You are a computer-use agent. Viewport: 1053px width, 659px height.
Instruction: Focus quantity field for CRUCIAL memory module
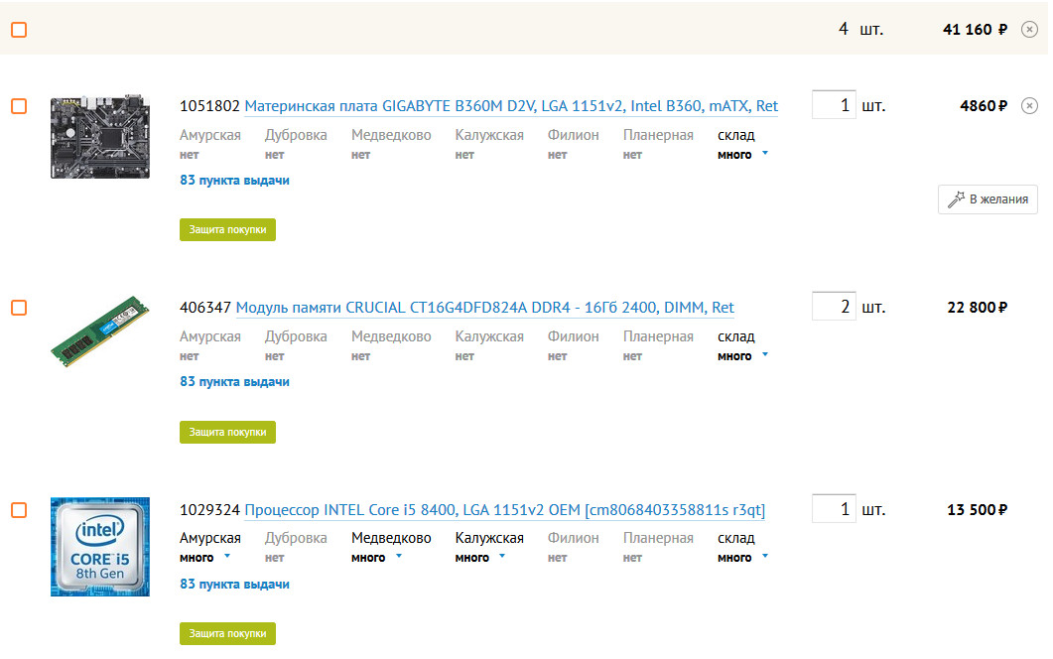click(x=834, y=307)
